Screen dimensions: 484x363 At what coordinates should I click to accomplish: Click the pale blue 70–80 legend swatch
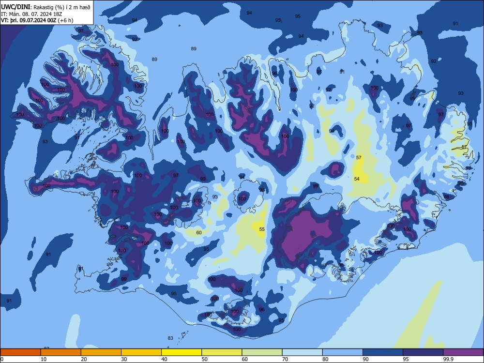302,352
